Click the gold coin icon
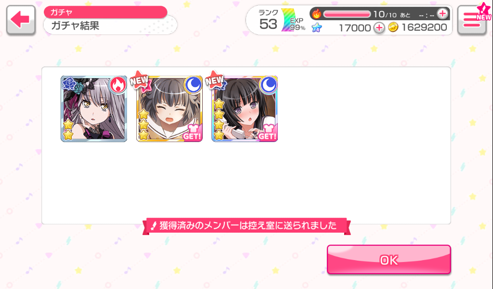Screen dimensions: 493x289 tap(393, 27)
